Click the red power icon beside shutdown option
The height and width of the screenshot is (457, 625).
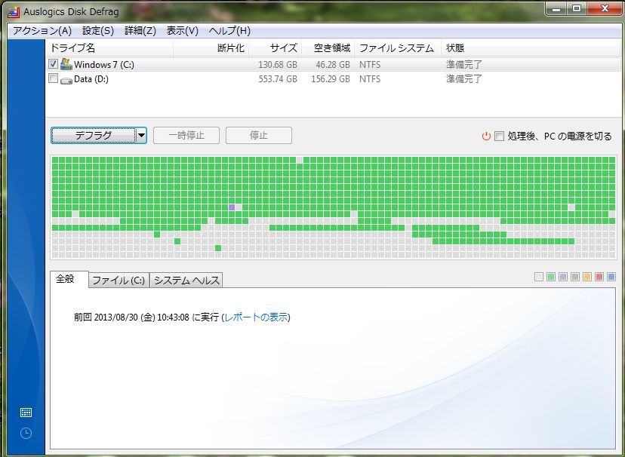pos(486,136)
